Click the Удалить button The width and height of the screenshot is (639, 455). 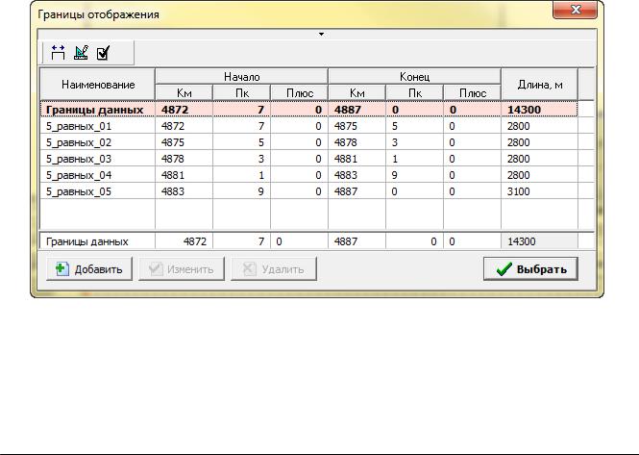[x=274, y=269]
